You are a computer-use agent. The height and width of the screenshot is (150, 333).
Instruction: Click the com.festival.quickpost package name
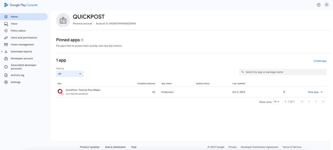pos(77,94)
